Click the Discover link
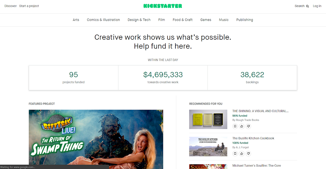326x169 pixels. pos(11,6)
